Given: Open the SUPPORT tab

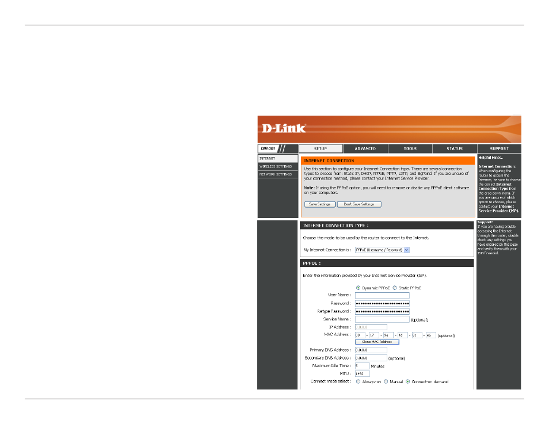Looking at the screenshot, I should point(500,149).
